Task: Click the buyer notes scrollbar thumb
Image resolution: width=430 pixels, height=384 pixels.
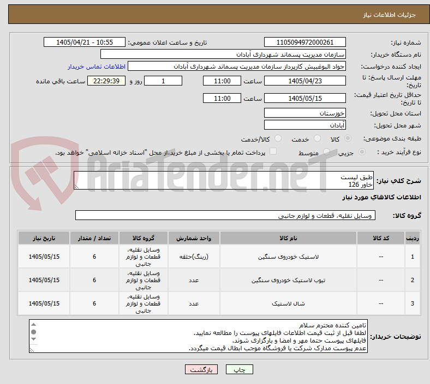Action: 33,332
